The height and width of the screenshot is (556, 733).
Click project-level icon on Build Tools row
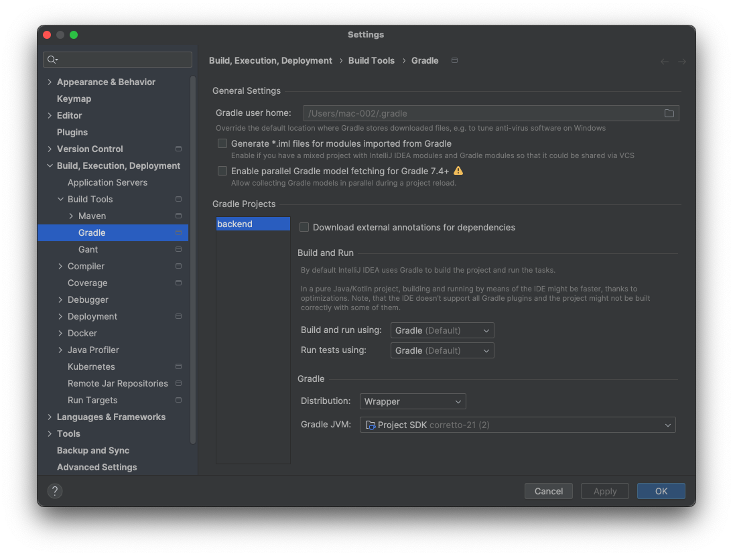click(179, 199)
